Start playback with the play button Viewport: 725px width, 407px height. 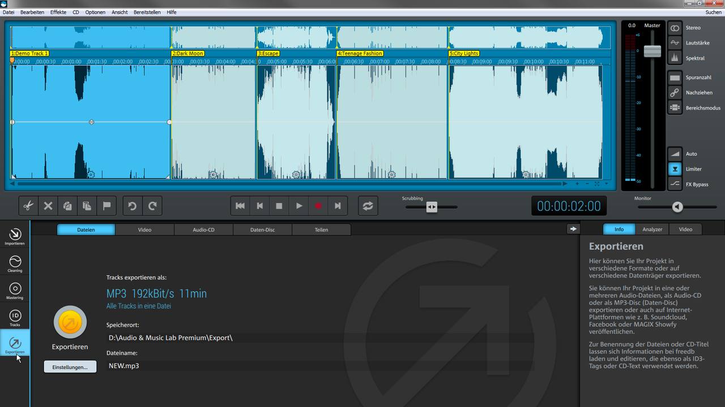click(299, 206)
